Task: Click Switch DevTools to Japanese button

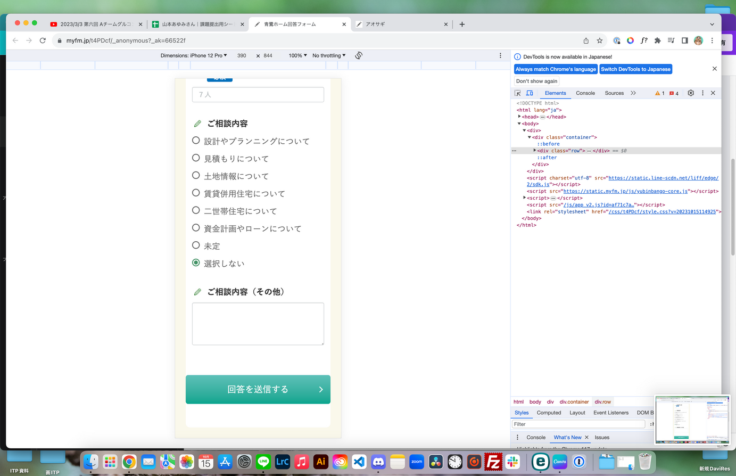Action: coord(635,69)
